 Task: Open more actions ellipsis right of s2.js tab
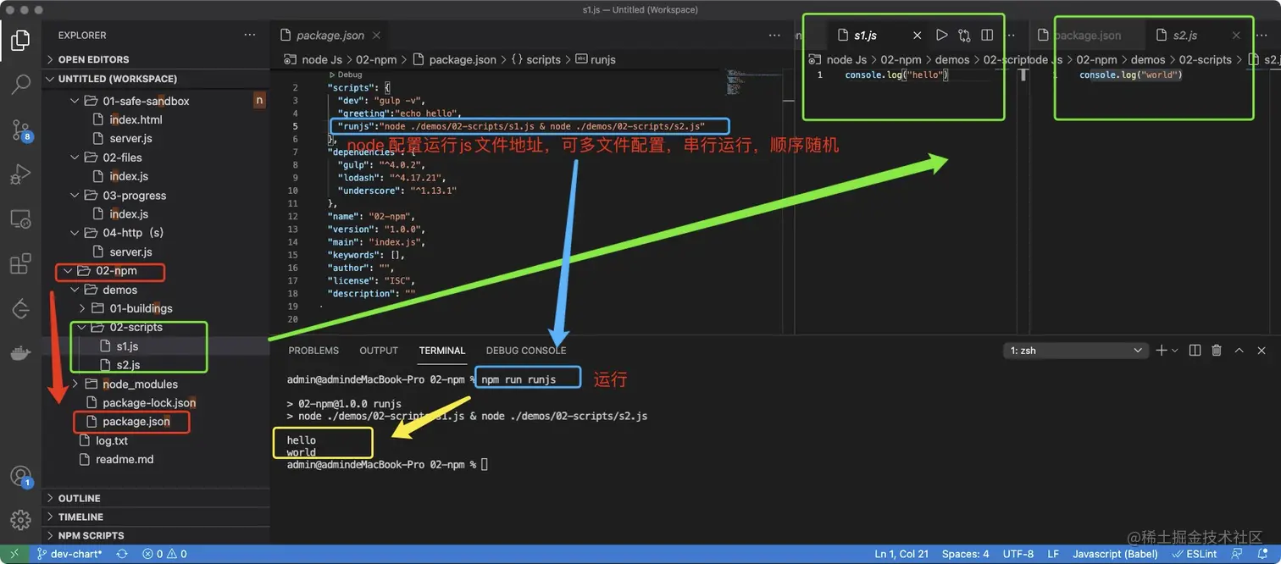tap(1263, 36)
